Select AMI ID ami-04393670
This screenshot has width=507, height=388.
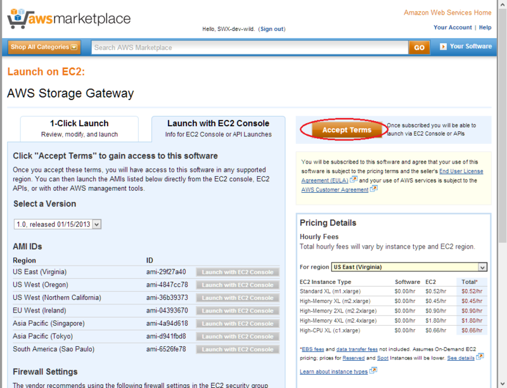(x=167, y=311)
